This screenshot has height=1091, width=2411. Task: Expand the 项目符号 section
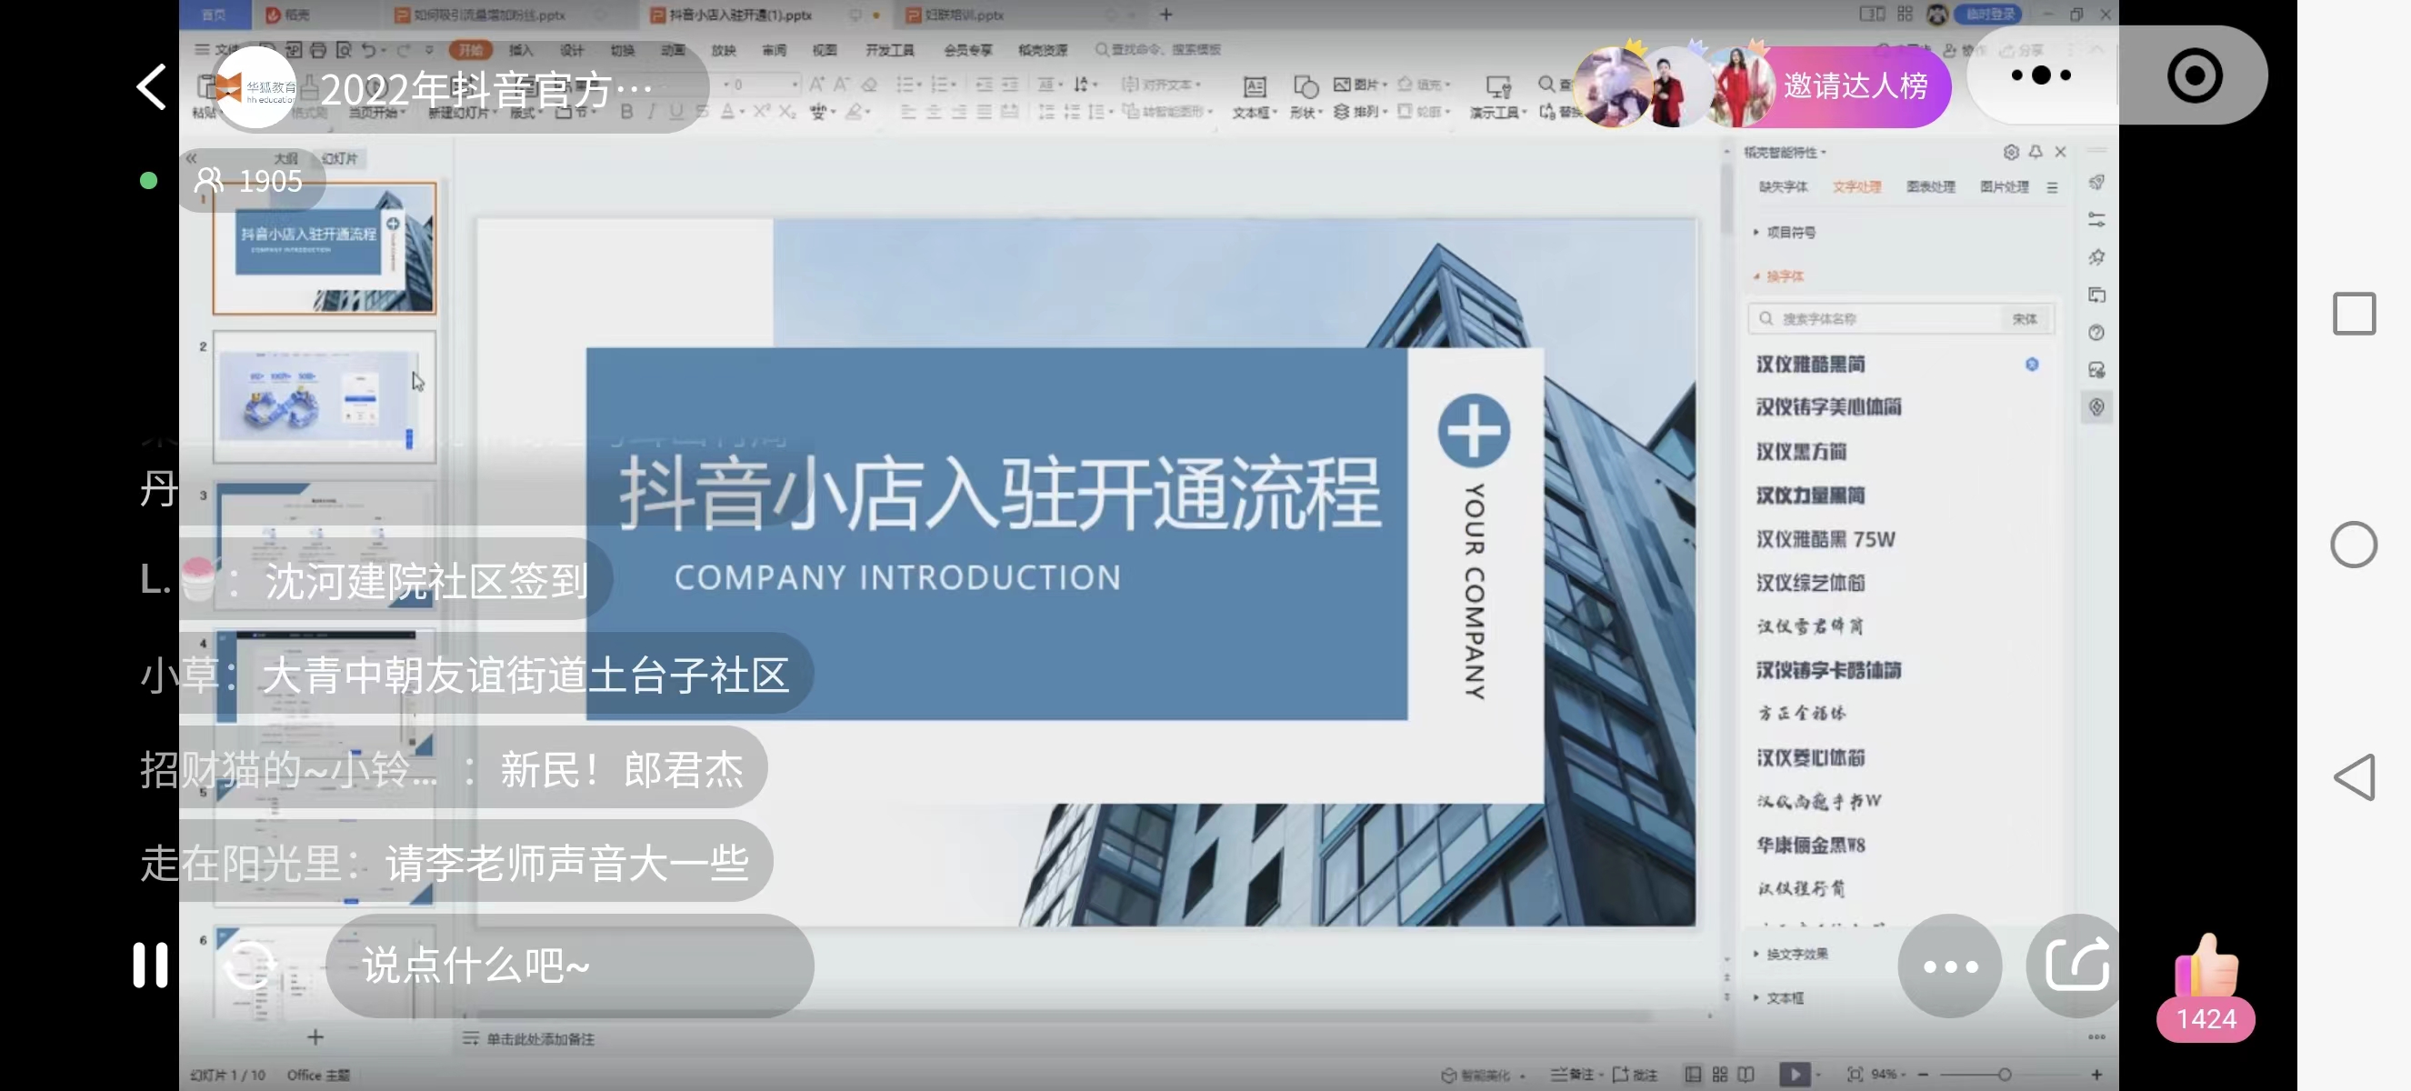pos(1785,232)
